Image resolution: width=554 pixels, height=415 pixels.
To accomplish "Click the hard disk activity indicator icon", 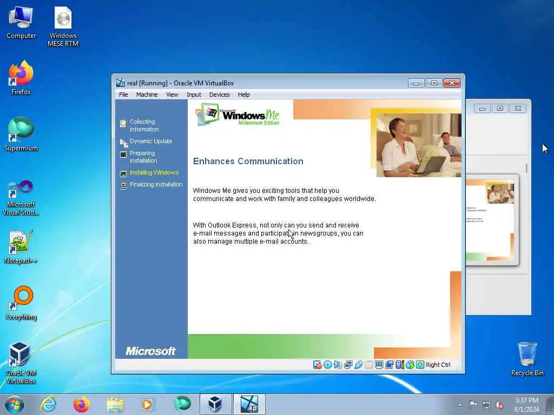I will coord(317,365).
